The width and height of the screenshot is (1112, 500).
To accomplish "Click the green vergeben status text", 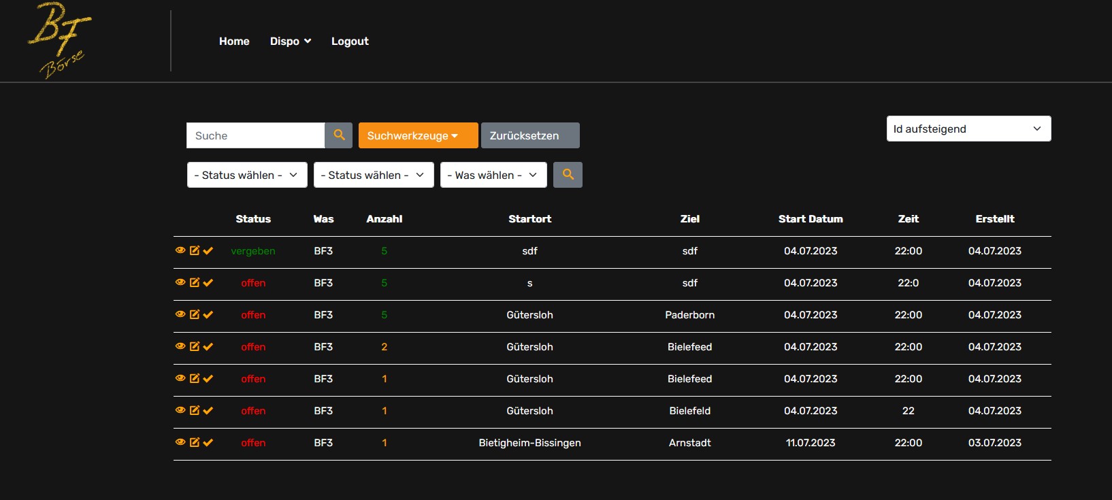I will (x=253, y=251).
